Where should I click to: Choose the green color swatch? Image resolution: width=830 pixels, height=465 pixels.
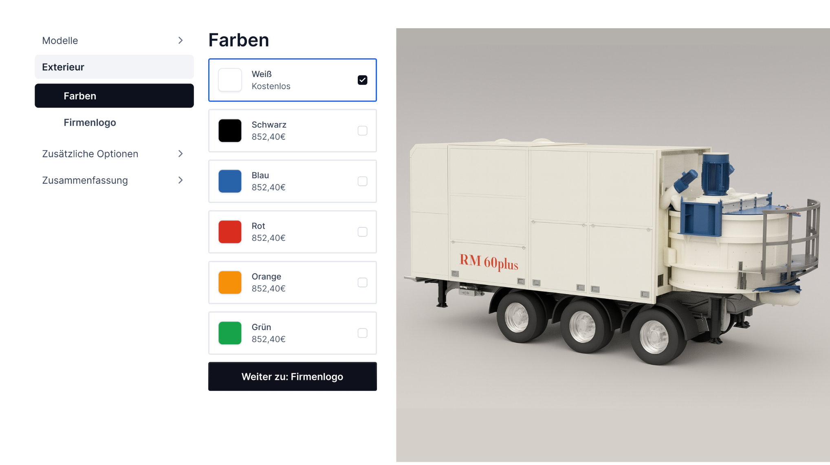point(230,333)
